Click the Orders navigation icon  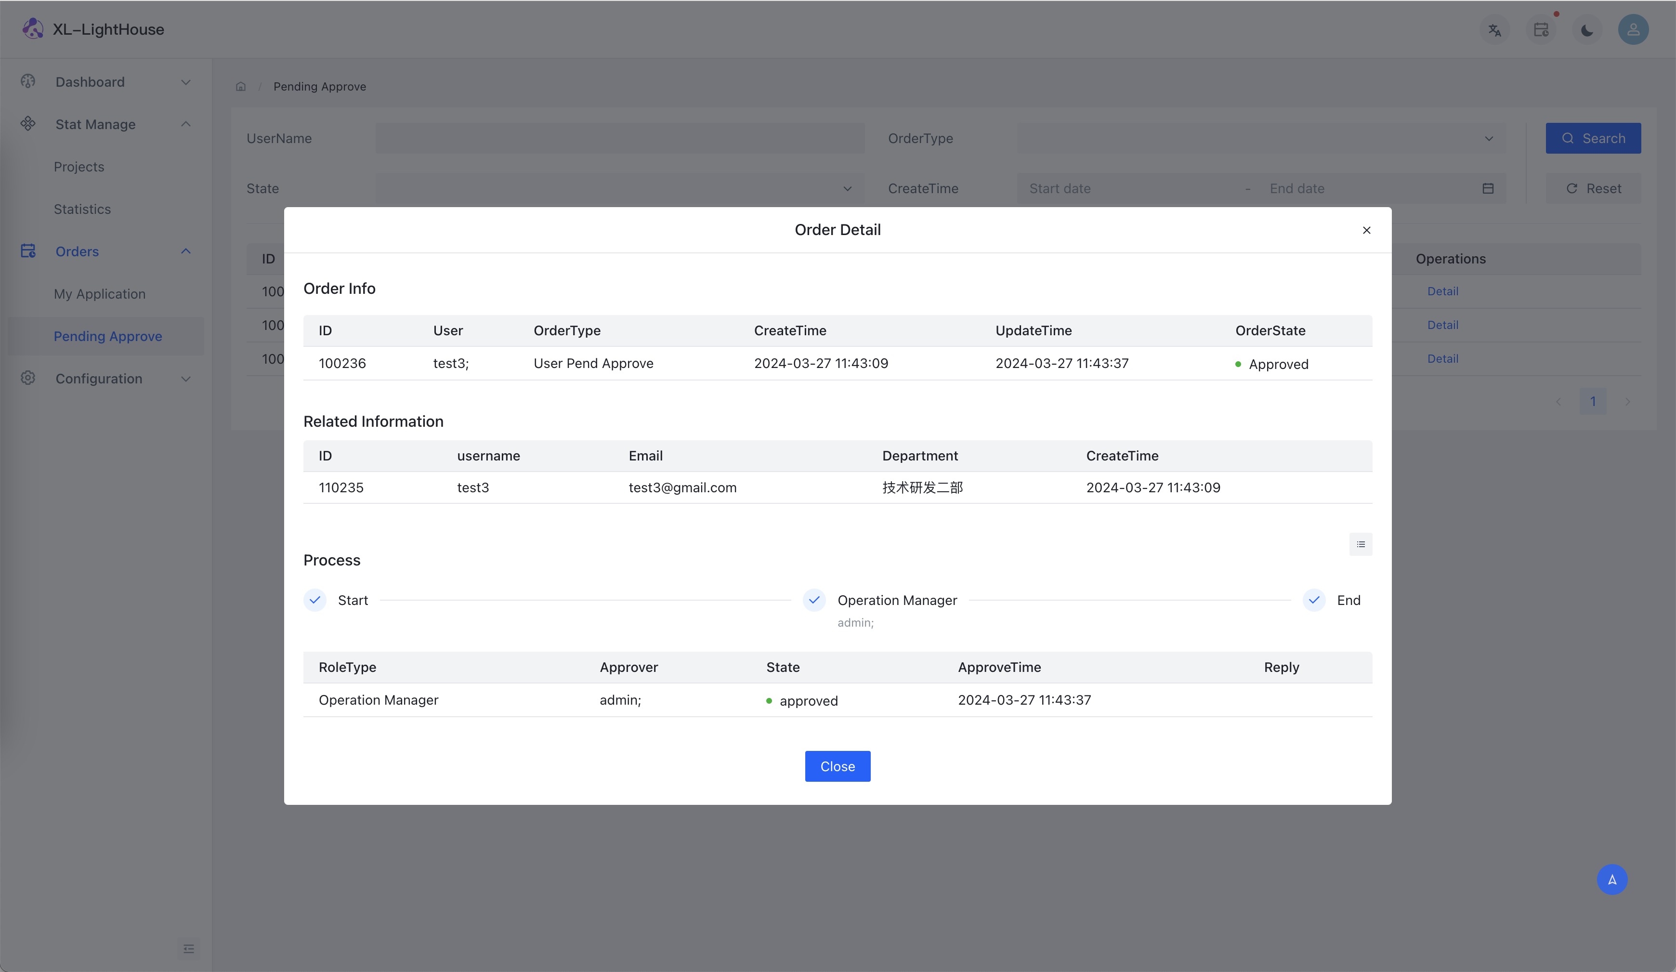click(29, 251)
